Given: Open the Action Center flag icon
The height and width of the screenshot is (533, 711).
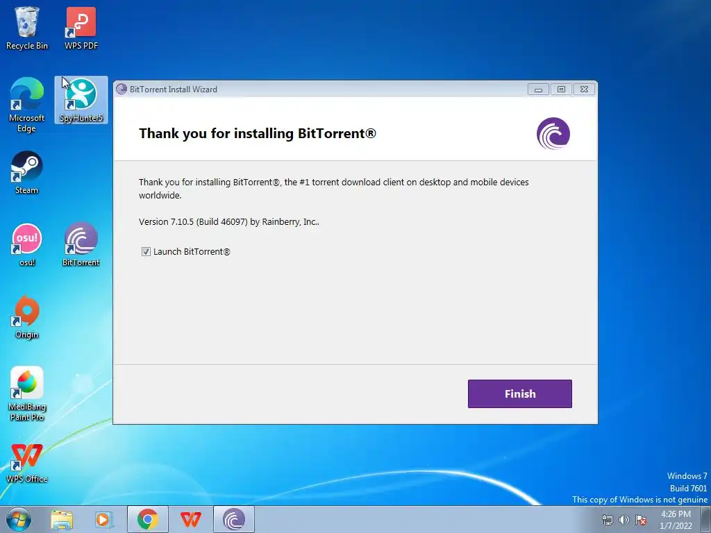Looking at the screenshot, I should [x=641, y=520].
